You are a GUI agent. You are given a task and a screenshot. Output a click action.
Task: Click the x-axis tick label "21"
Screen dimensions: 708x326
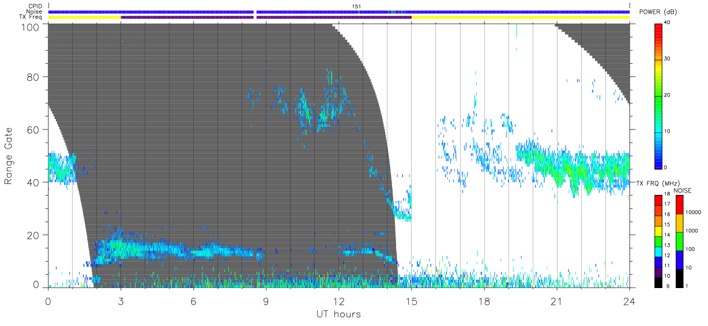tap(556, 302)
